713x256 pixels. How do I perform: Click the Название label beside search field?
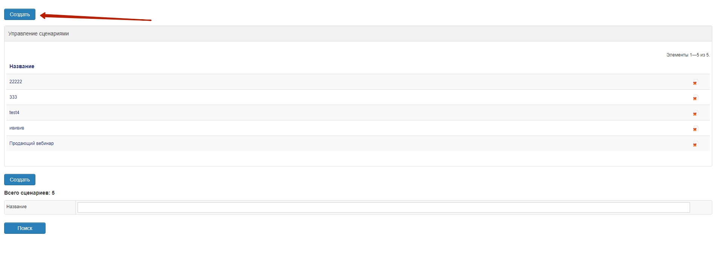(17, 207)
